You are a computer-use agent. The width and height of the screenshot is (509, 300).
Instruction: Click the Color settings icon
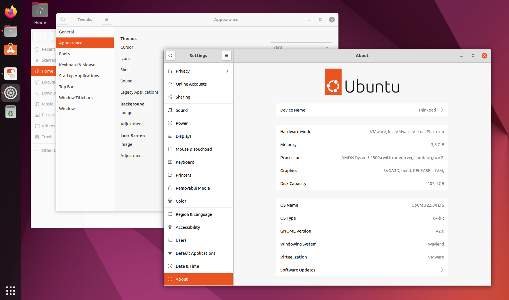[x=170, y=201]
